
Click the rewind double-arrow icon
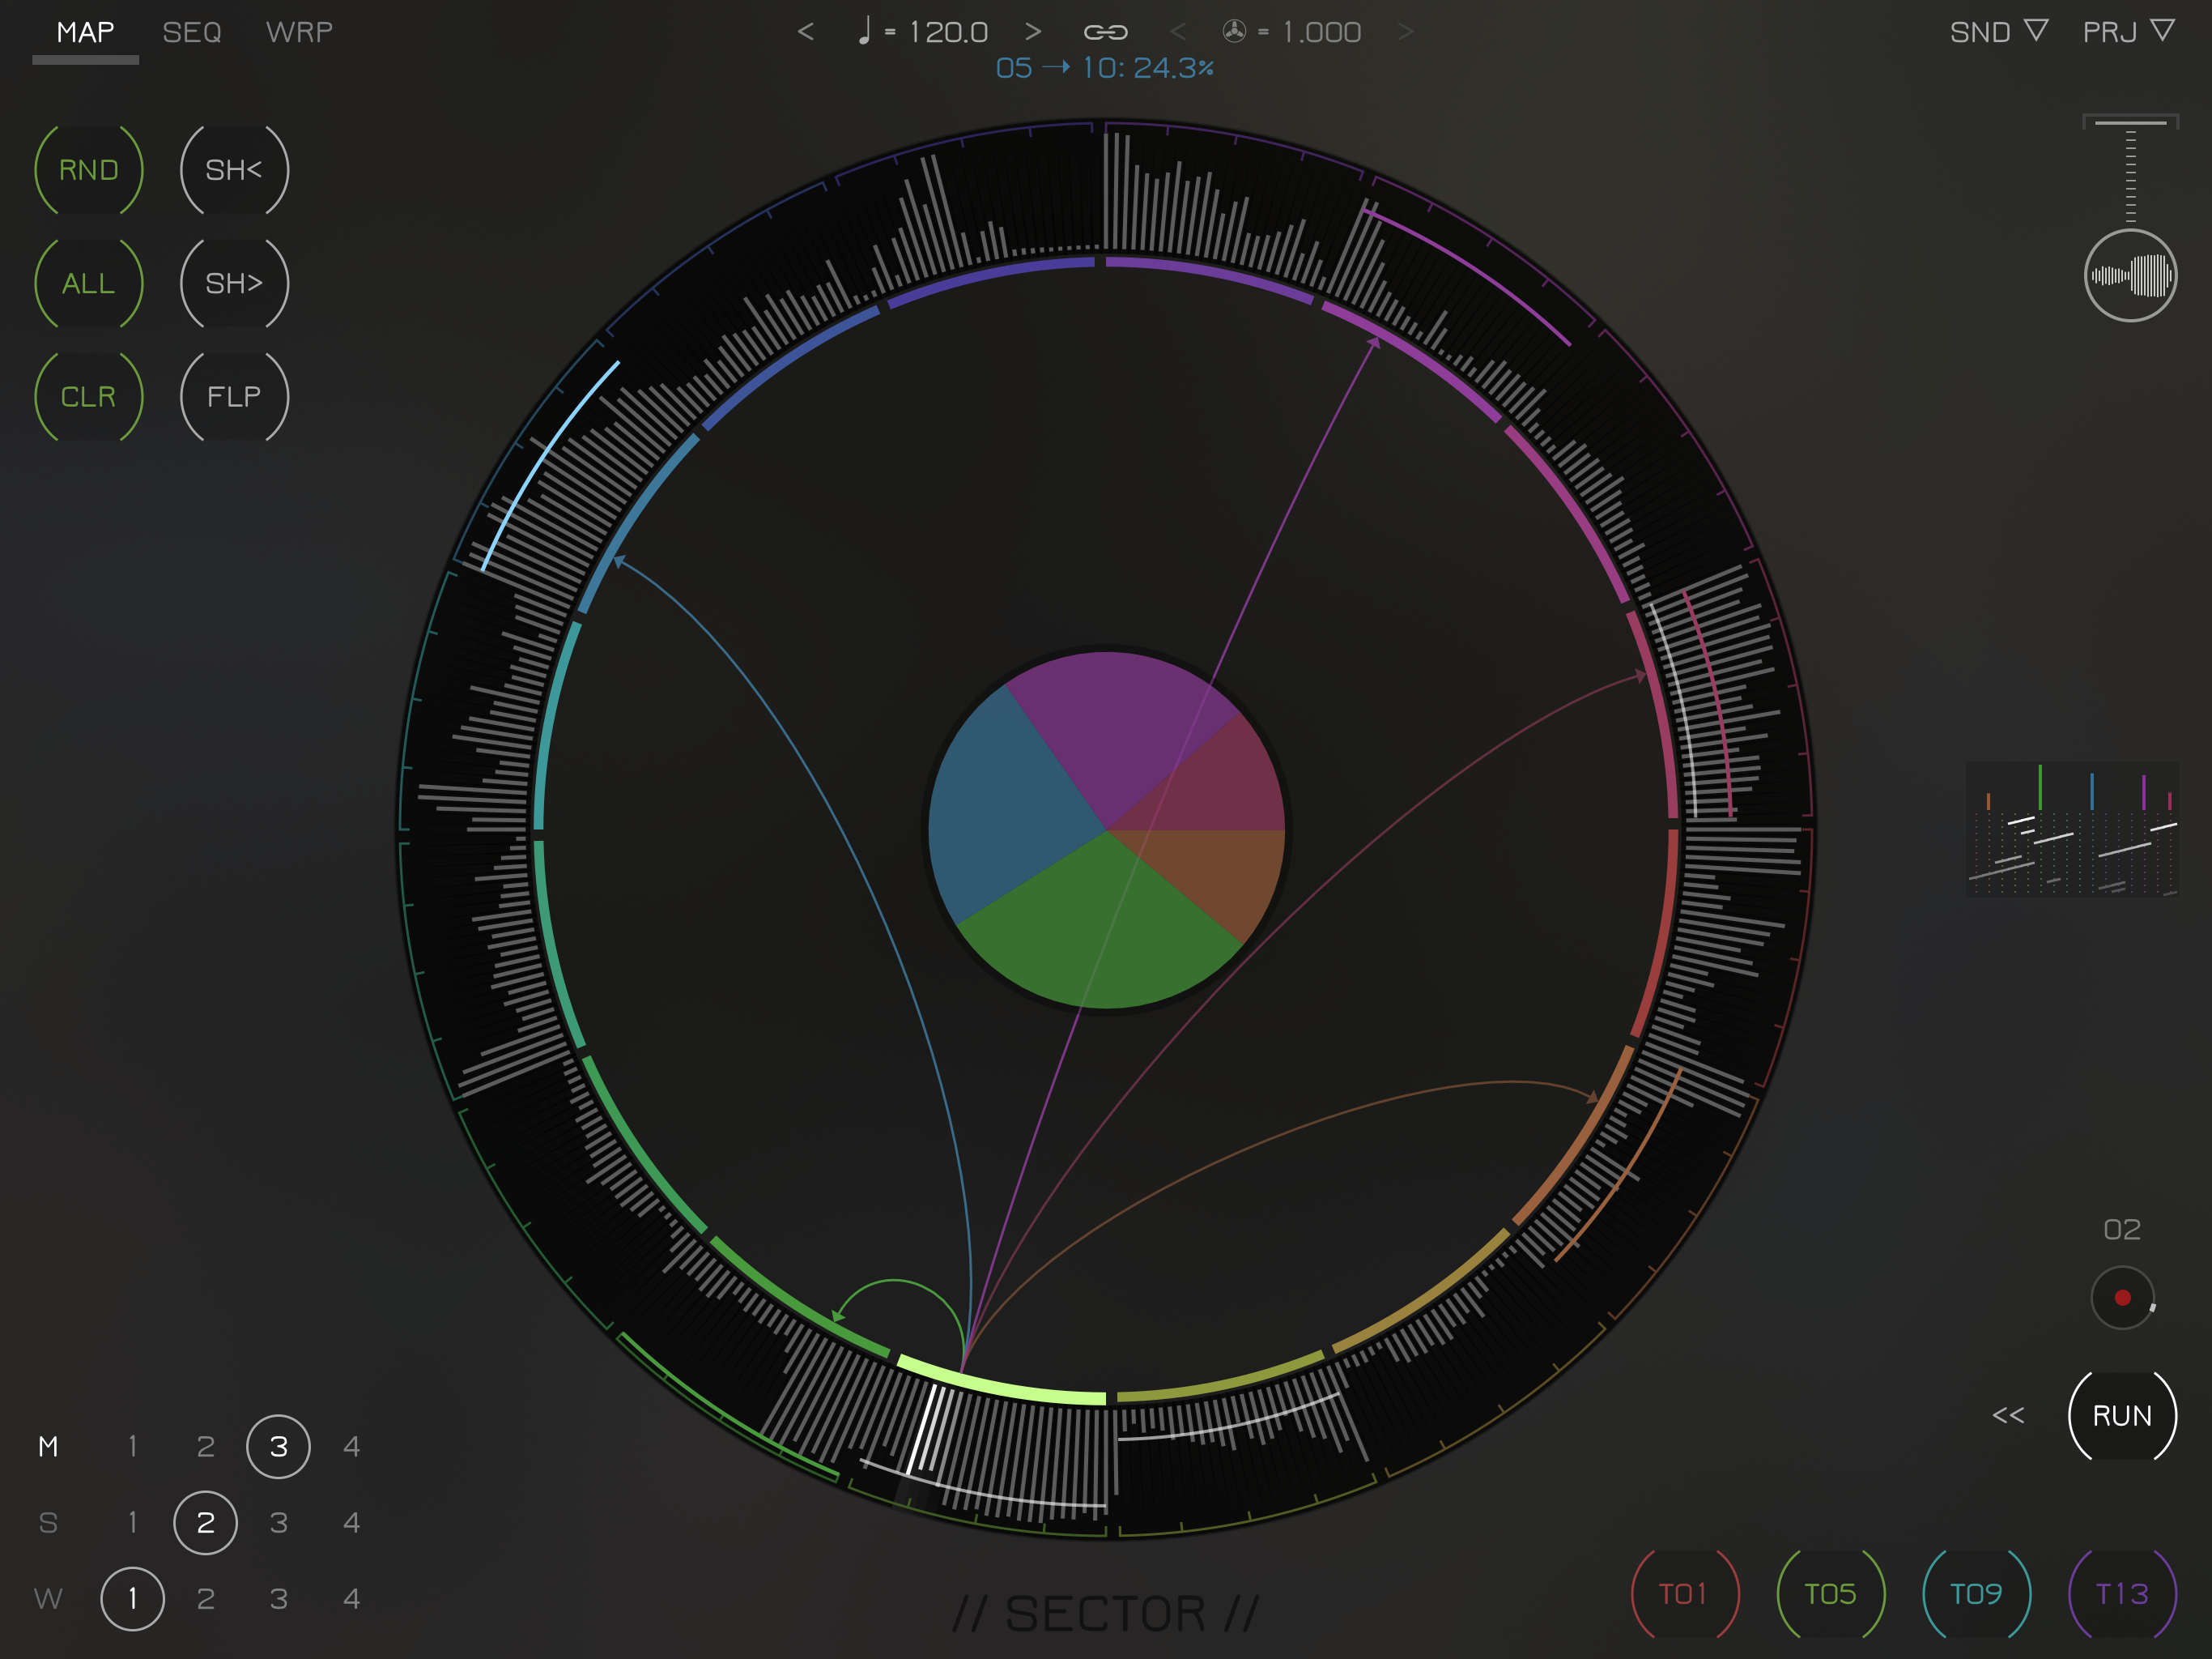click(x=2007, y=1415)
